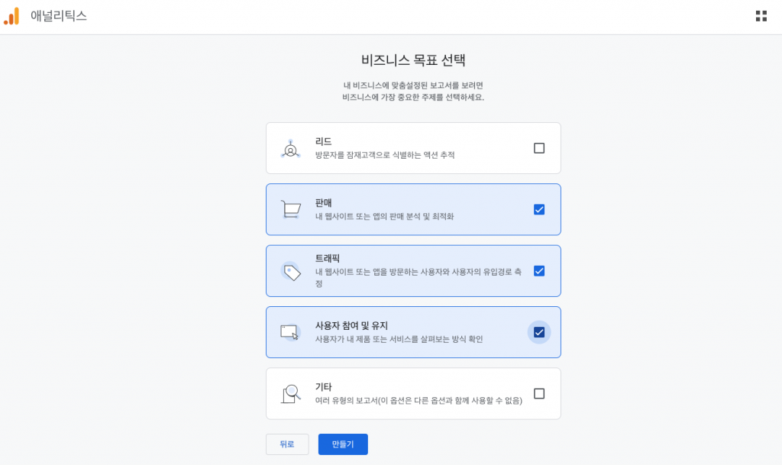Disable the 판매 checkbox
This screenshot has height=465, width=782.
(539, 209)
